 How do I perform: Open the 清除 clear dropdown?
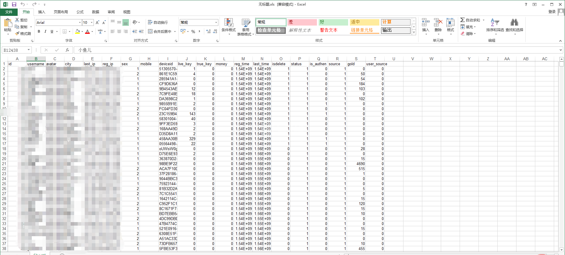(x=468, y=33)
